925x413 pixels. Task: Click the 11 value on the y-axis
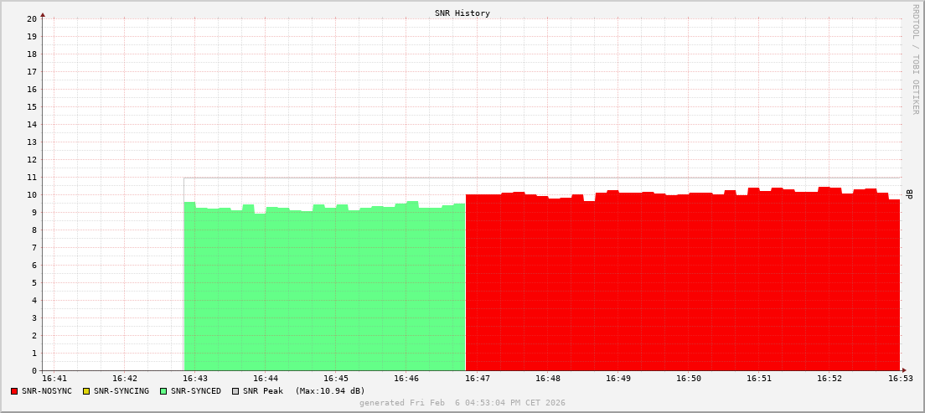(x=32, y=178)
